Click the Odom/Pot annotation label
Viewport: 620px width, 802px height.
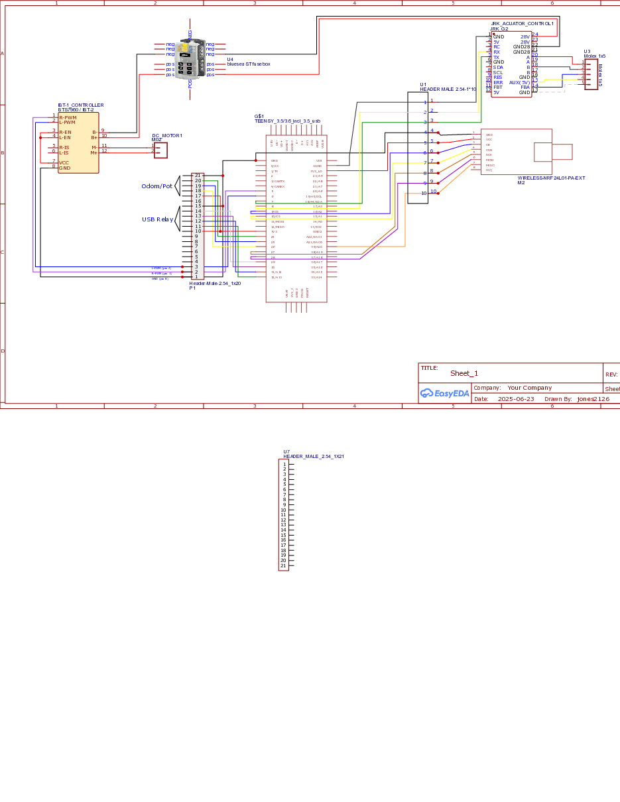156,186
